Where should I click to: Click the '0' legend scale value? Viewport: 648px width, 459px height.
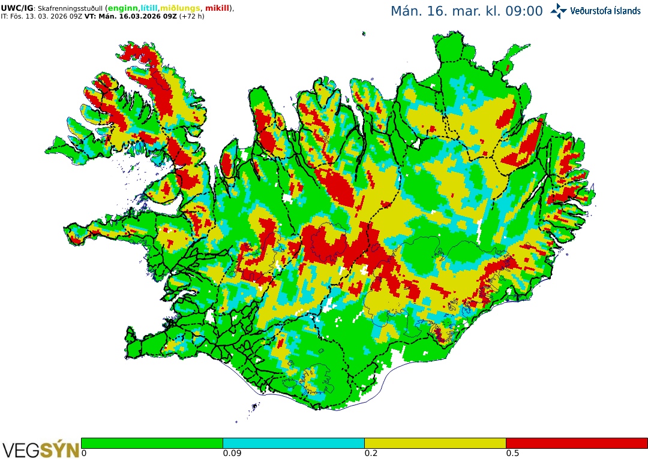[84, 453]
